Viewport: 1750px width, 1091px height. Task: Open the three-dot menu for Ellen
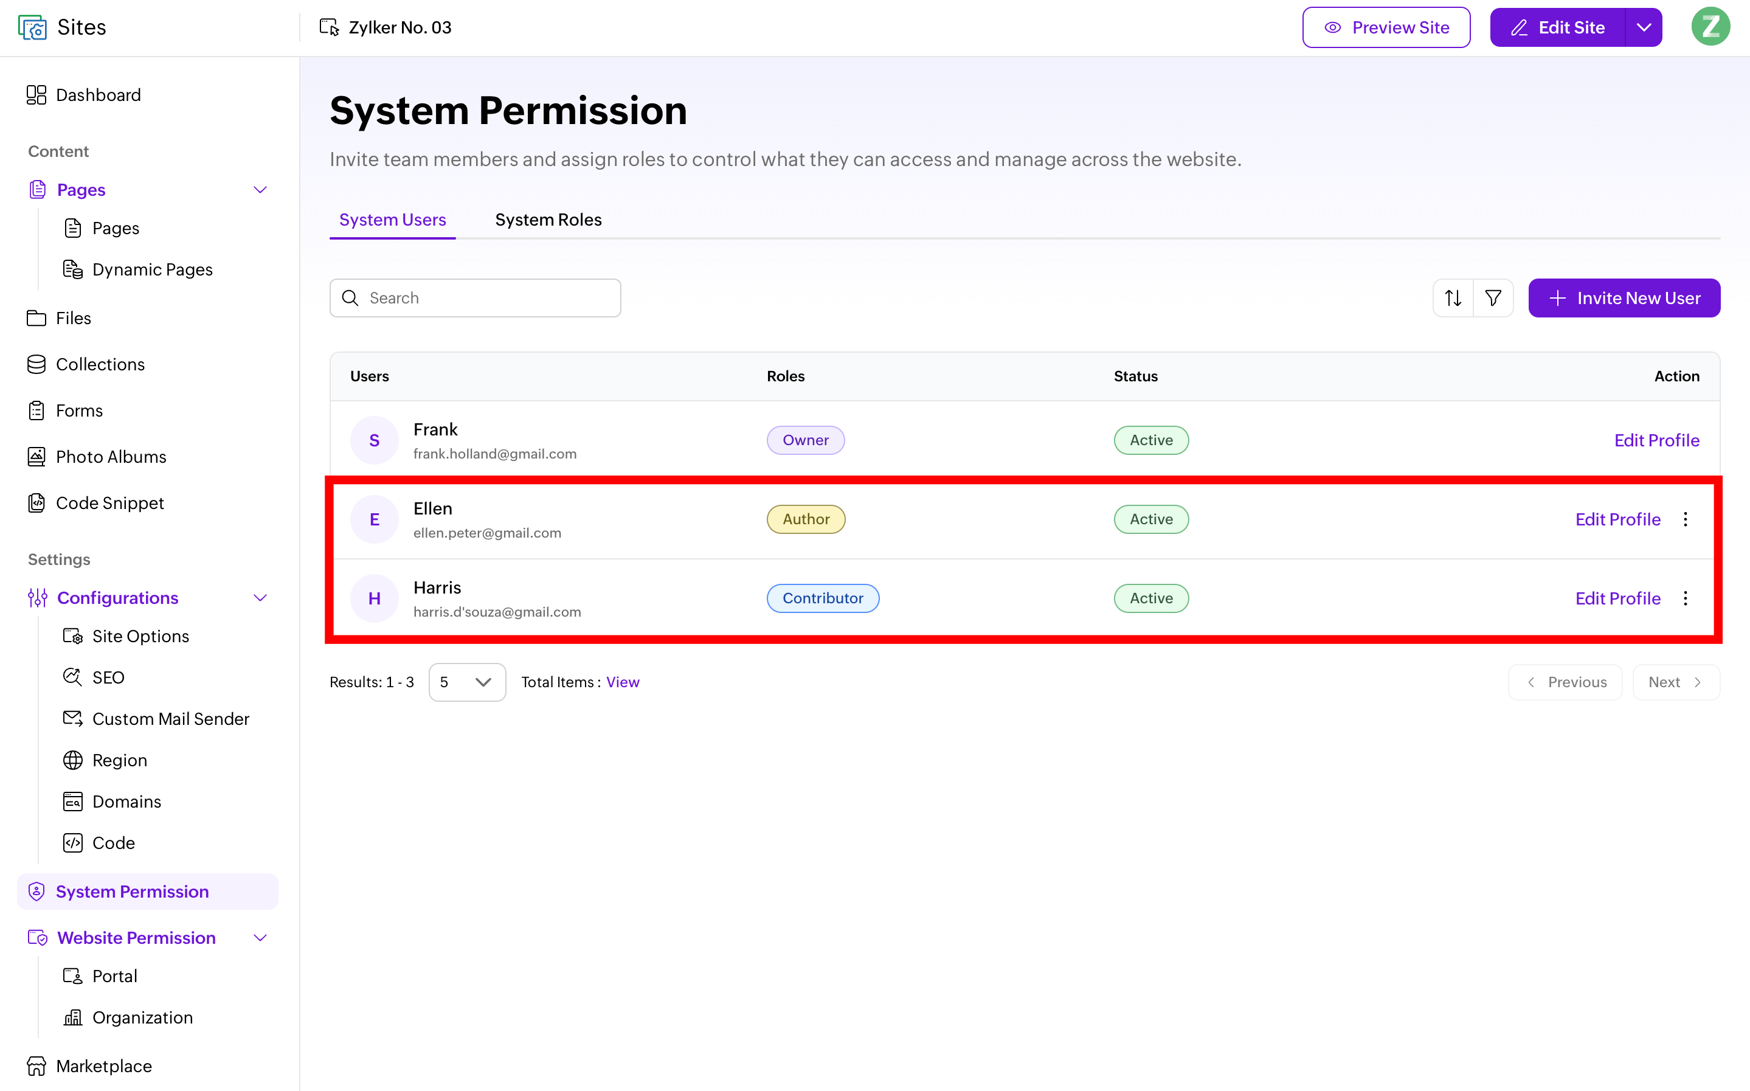click(1685, 519)
